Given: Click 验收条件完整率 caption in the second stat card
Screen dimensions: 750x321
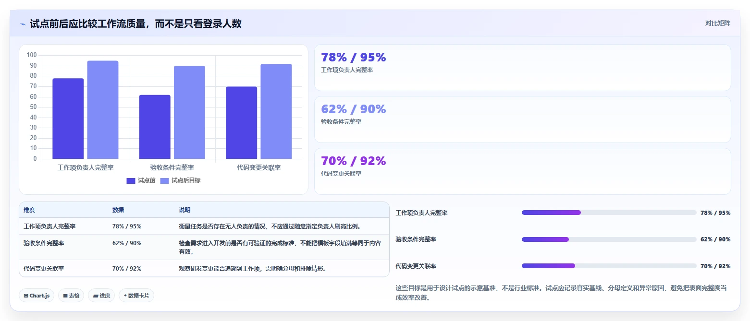Looking at the screenshot, I should click(x=341, y=122).
